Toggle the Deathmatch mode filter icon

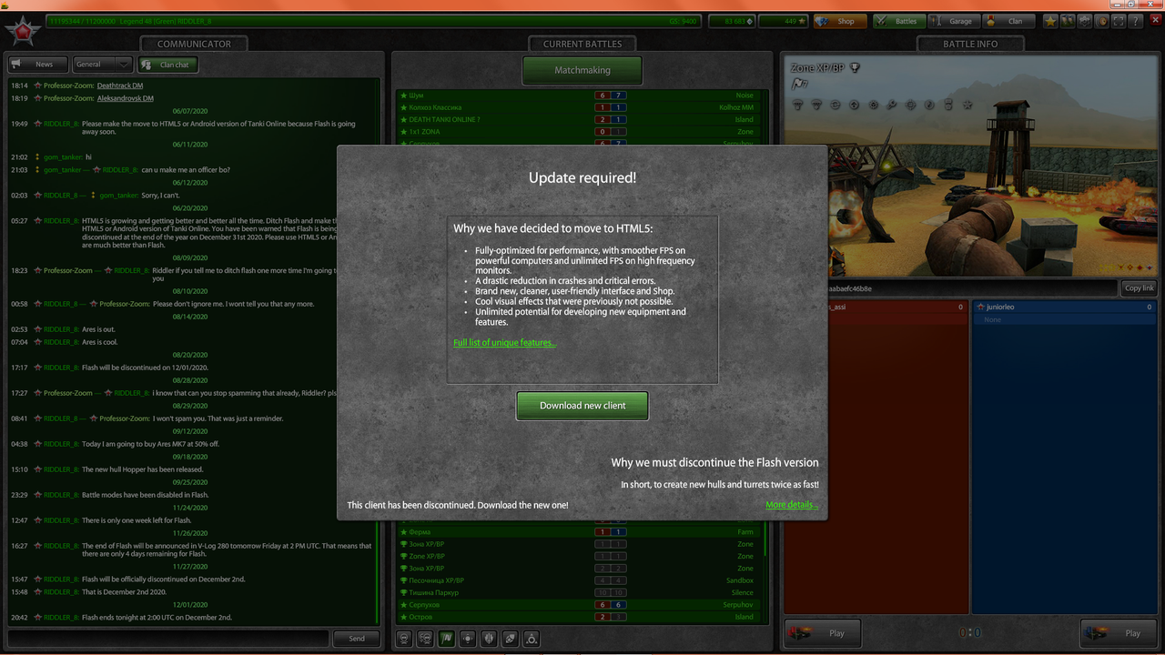404,639
